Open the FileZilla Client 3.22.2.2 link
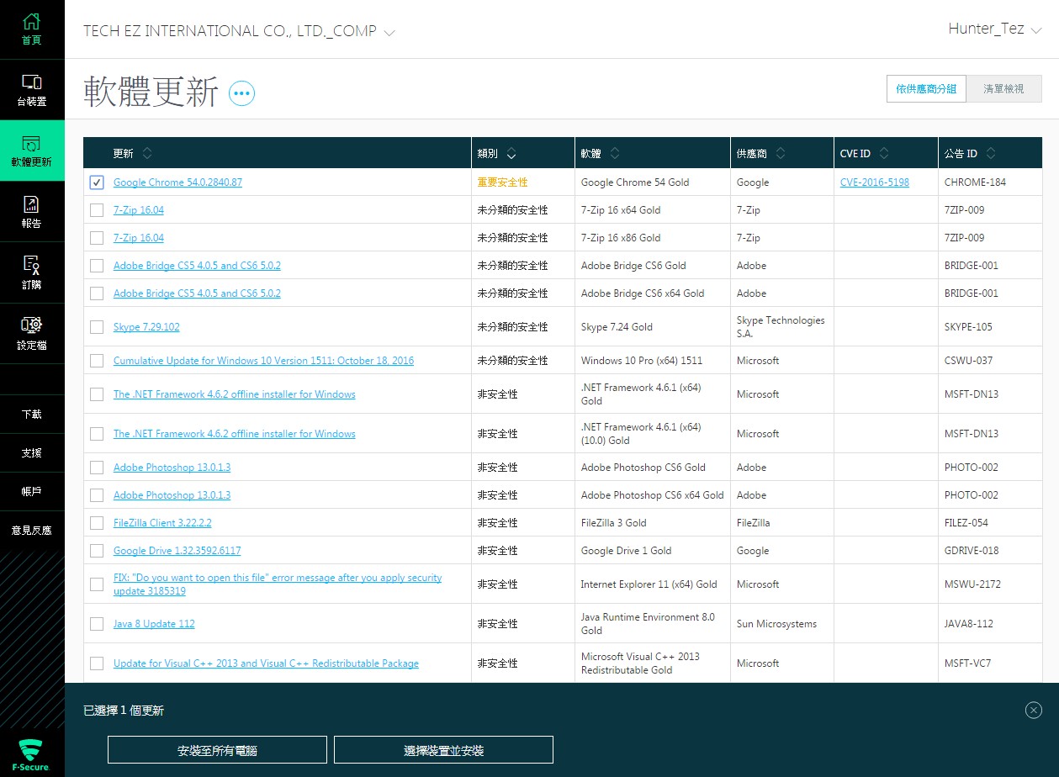 [x=162, y=523]
